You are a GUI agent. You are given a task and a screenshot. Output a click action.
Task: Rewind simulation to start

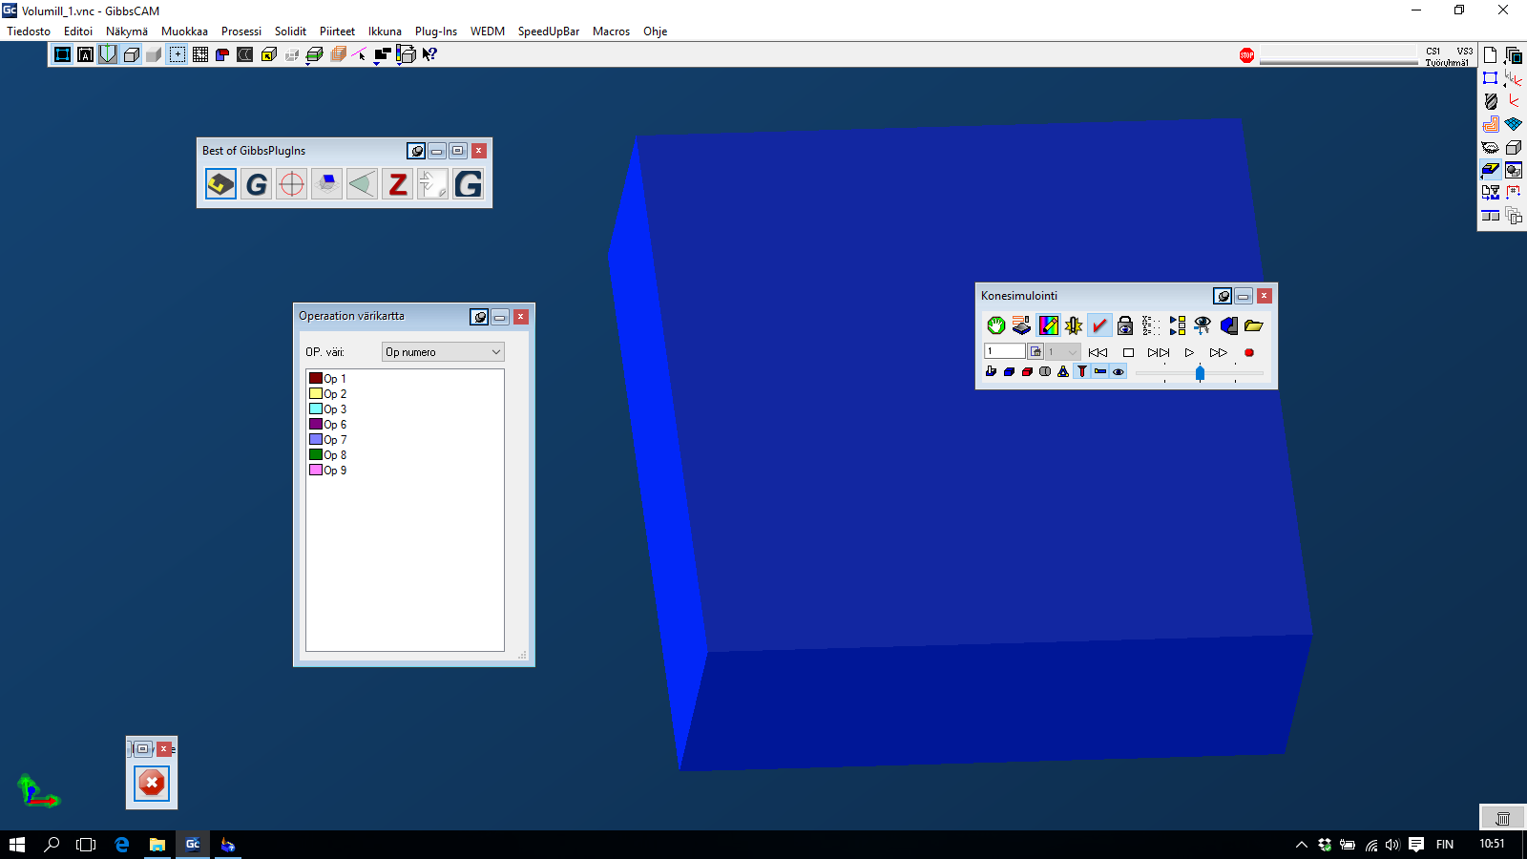click(1098, 352)
